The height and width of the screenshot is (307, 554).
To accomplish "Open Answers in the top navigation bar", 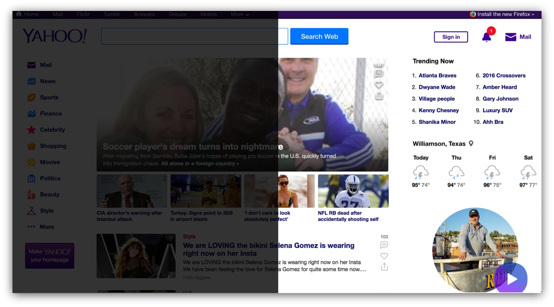I will [144, 14].
